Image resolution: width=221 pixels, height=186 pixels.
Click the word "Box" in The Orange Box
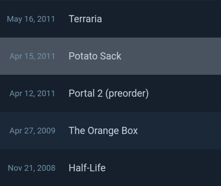click(129, 131)
